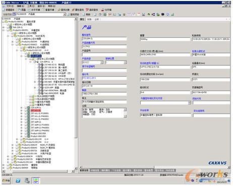Viewport: 233px width, 186px height.
Task: Expand the ProductG V3系列 tree node
Action: (x=8, y=156)
